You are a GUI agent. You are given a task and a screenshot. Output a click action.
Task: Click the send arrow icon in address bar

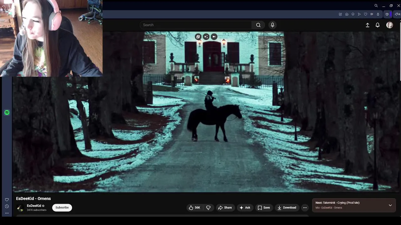click(x=359, y=14)
